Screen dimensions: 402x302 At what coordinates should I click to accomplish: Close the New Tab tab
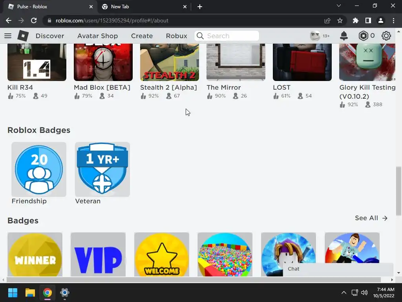point(185,7)
